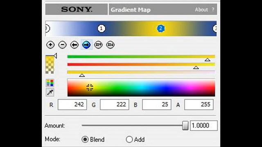Select gradient control point 2
The height and width of the screenshot is (147, 262).
pyautogui.click(x=161, y=29)
